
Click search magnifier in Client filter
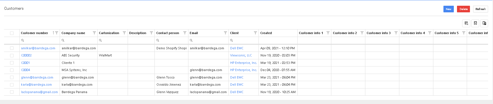tap(231, 40)
